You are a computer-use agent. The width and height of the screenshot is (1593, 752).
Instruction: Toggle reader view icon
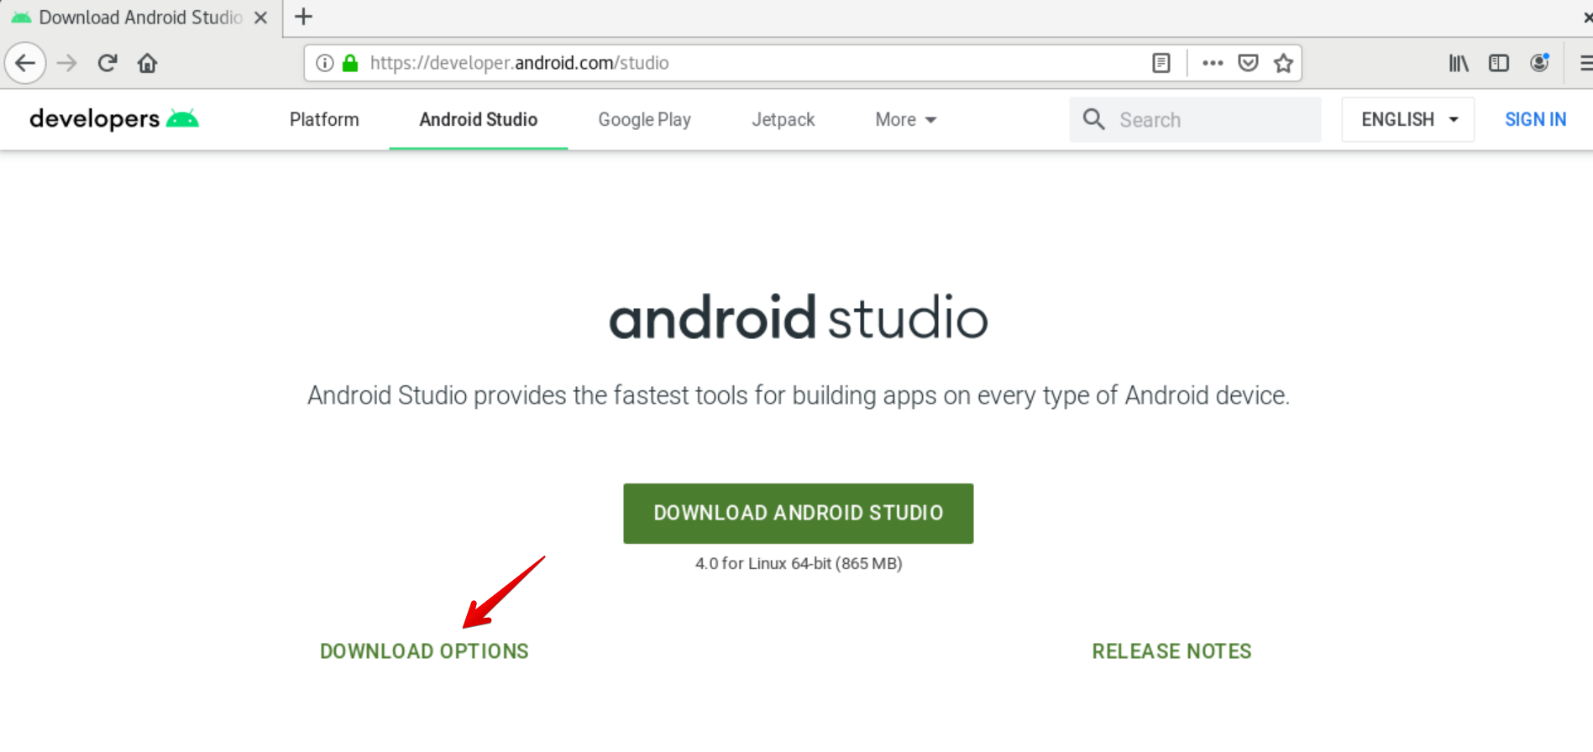point(1161,63)
